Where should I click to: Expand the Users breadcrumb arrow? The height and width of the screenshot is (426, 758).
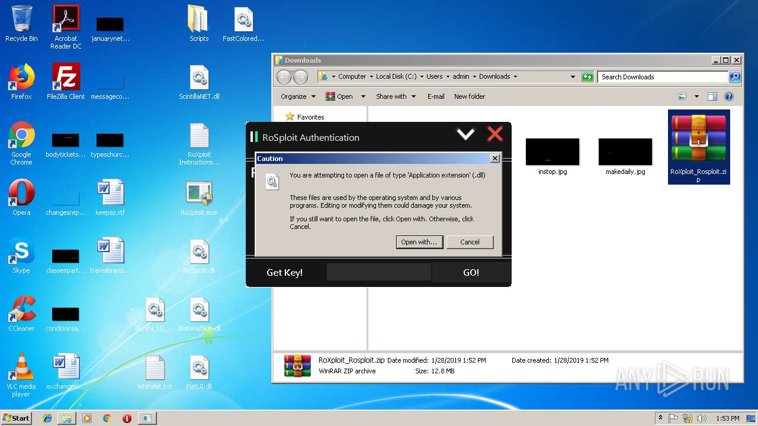pyautogui.click(x=448, y=76)
